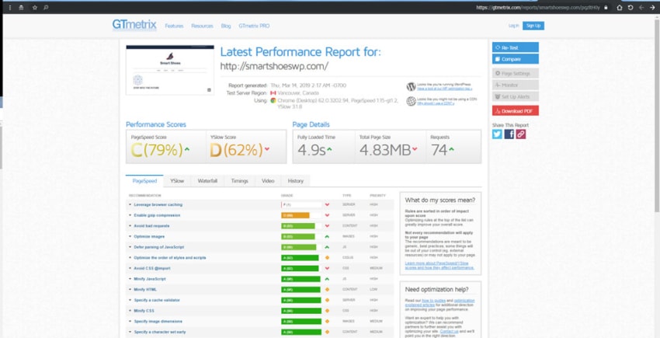Click the Page Settings button
The height and width of the screenshot is (338, 660).
(x=516, y=73)
